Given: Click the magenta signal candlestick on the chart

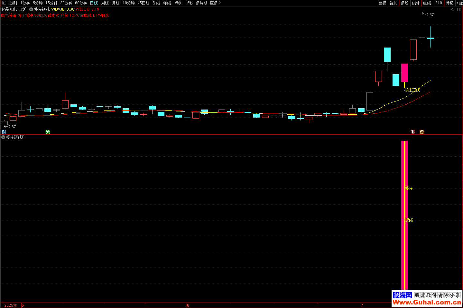Looking at the screenshot, I should tap(404, 73).
